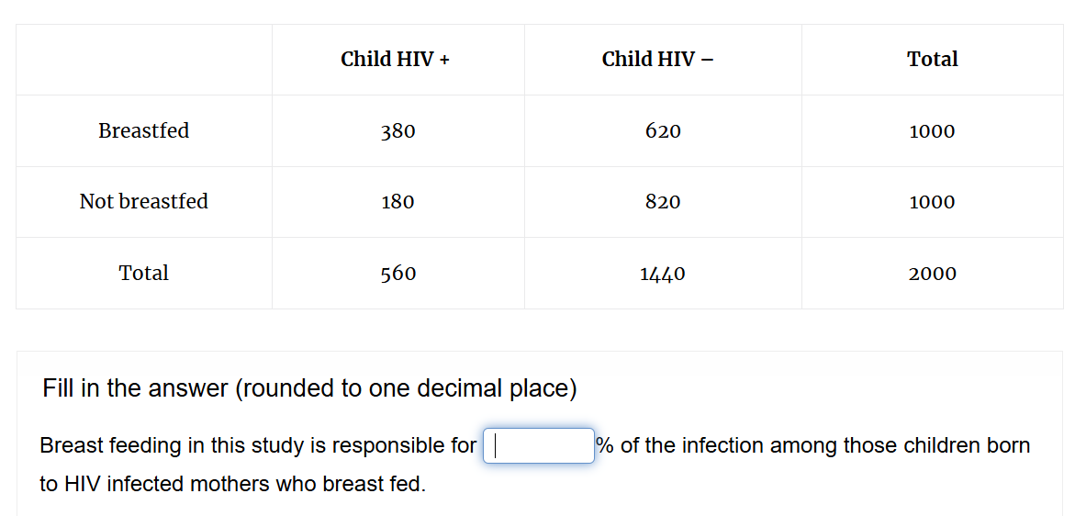Click the grand total value 2000
The height and width of the screenshot is (516, 1075).
pyautogui.click(x=932, y=274)
